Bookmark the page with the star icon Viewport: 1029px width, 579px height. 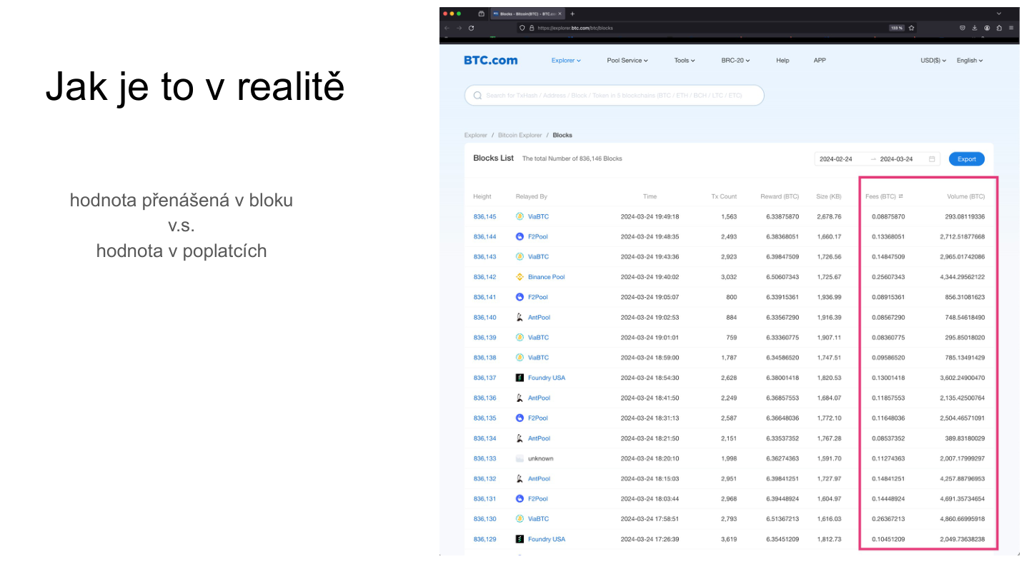tap(911, 28)
